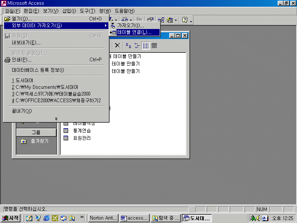Image resolution: width=297 pixels, height=223 pixels.
Task: Click the 도서대... taskbar button
Action: coord(197,218)
